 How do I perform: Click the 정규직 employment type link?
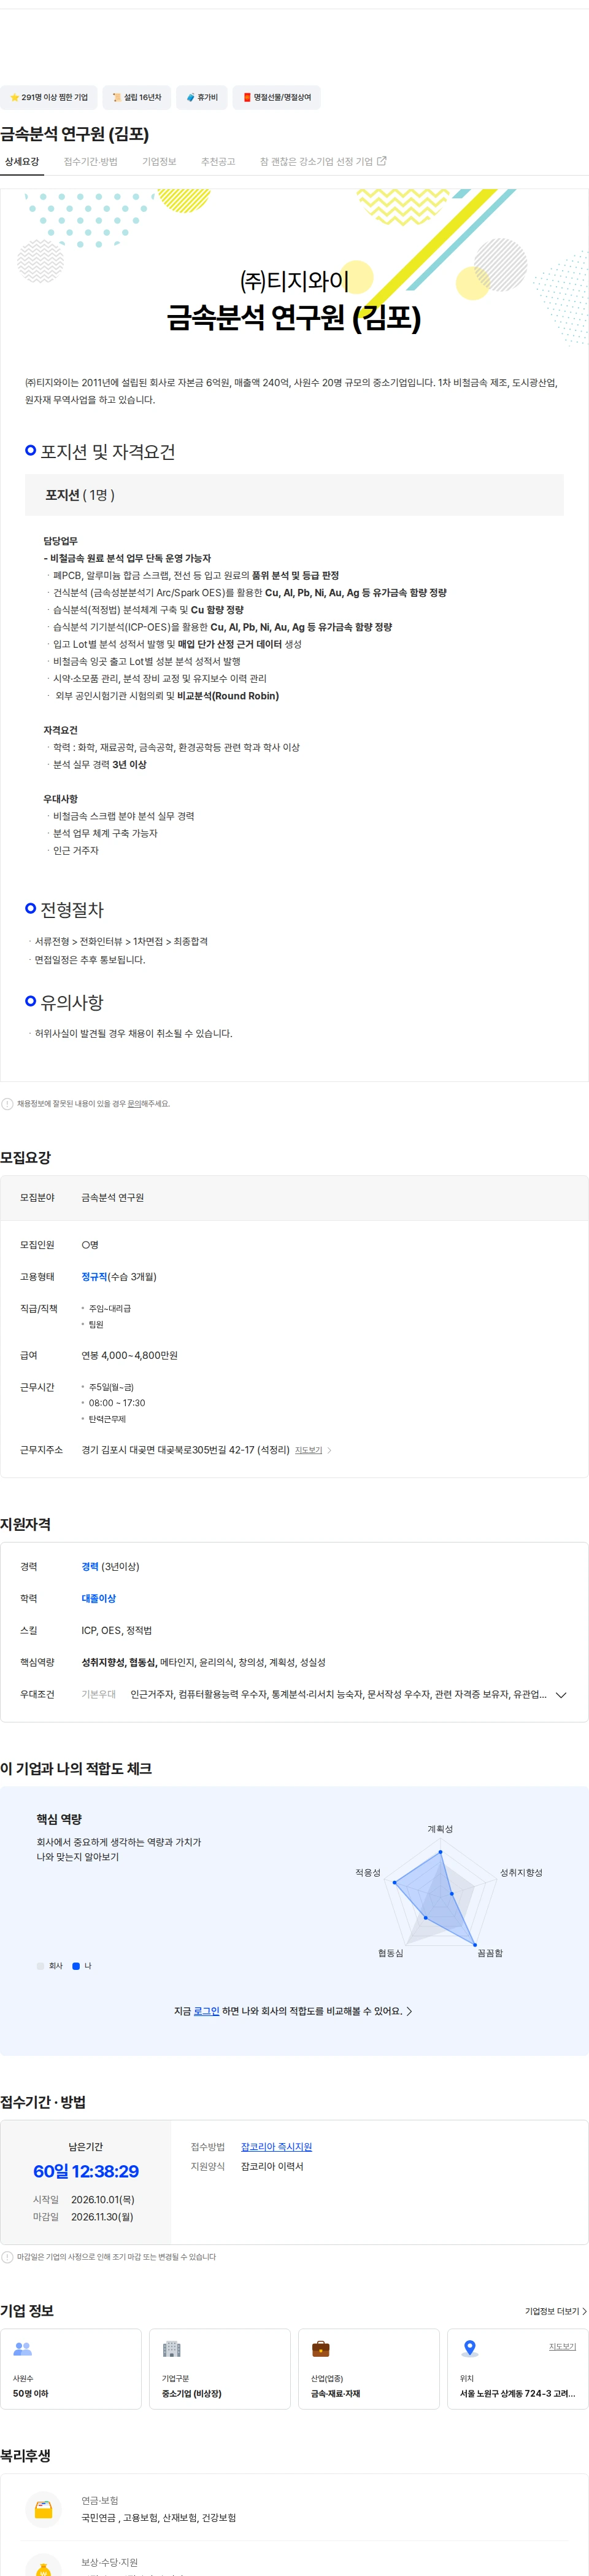pyautogui.click(x=94, y=1277)
